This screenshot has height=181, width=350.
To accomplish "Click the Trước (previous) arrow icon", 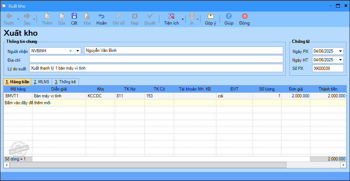I will point(9,16).
